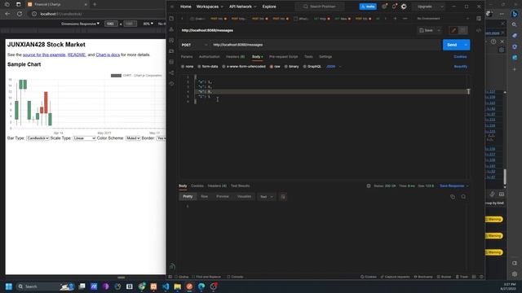Expand the Save options arrow
Screen dimensions: 522x293
(x=439, y=30)
